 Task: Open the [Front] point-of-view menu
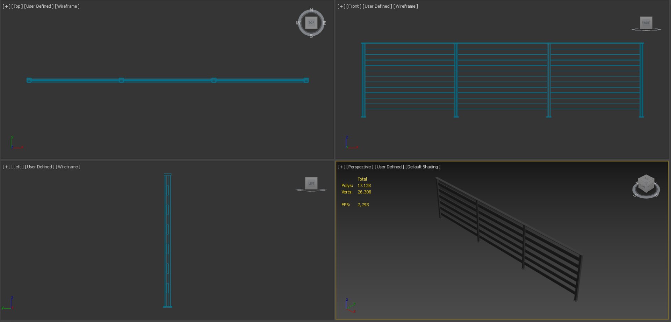click(x=354, y=6)
